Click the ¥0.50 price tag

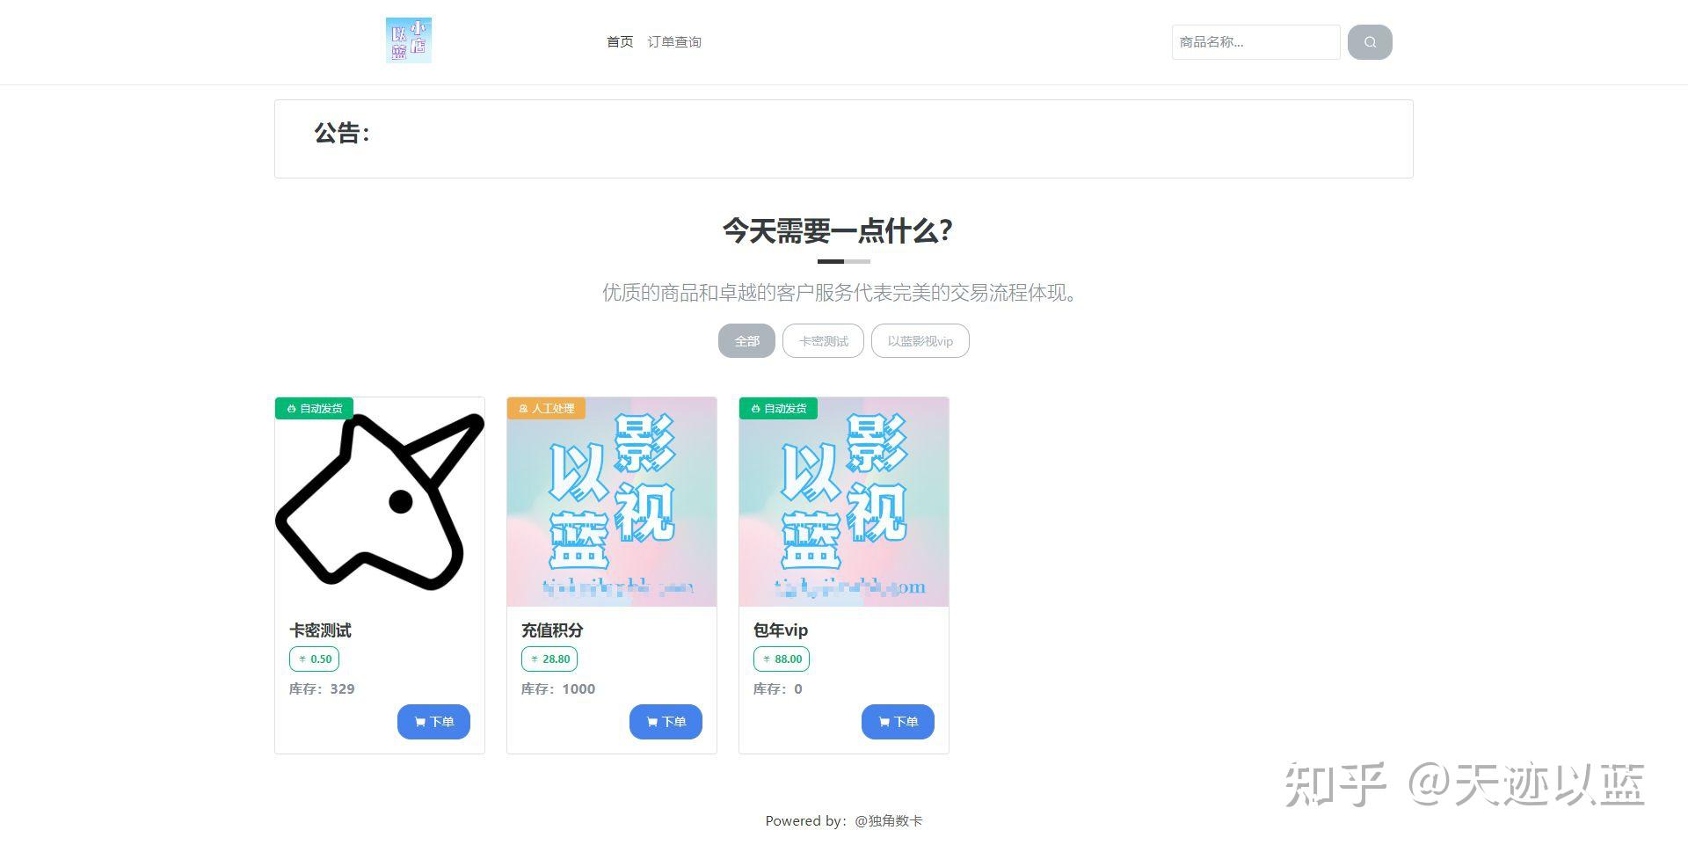[315, 659]
